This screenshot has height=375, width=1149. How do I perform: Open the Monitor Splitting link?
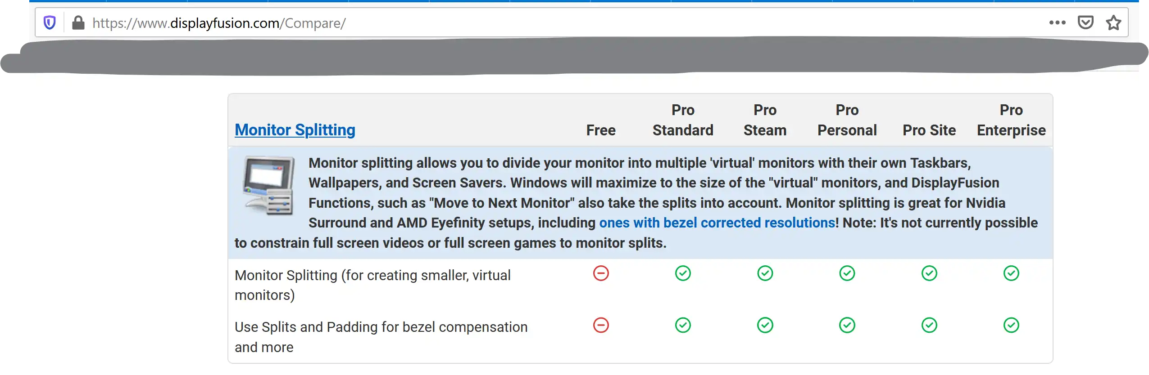(x=294, y=129)
